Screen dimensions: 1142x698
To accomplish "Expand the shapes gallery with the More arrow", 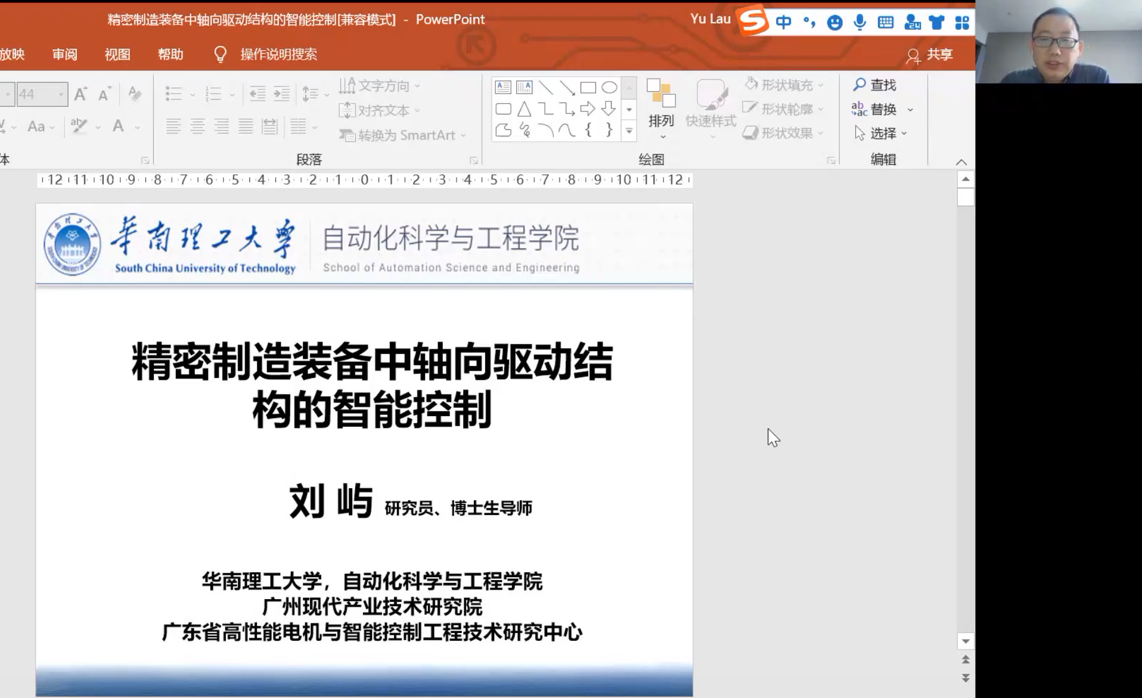I will (x=629, y=131).
